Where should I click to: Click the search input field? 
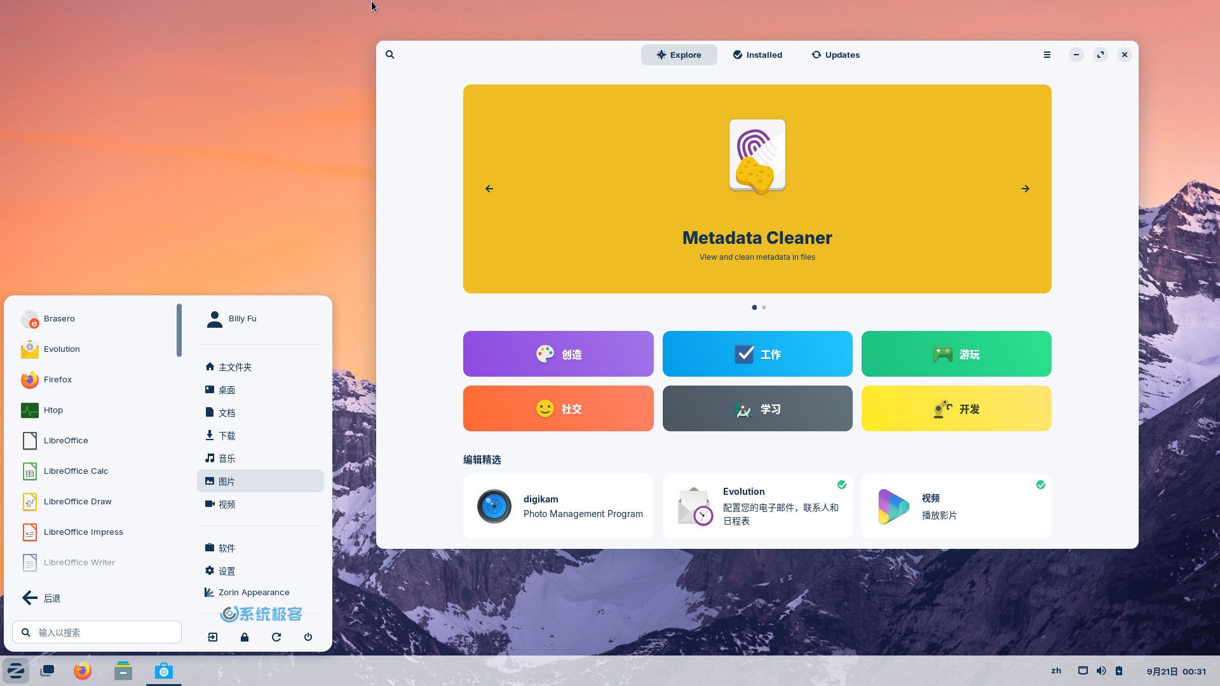point(97,633)
